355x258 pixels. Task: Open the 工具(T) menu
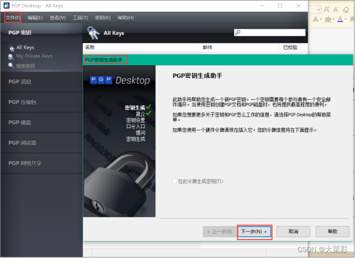point(80,17)
